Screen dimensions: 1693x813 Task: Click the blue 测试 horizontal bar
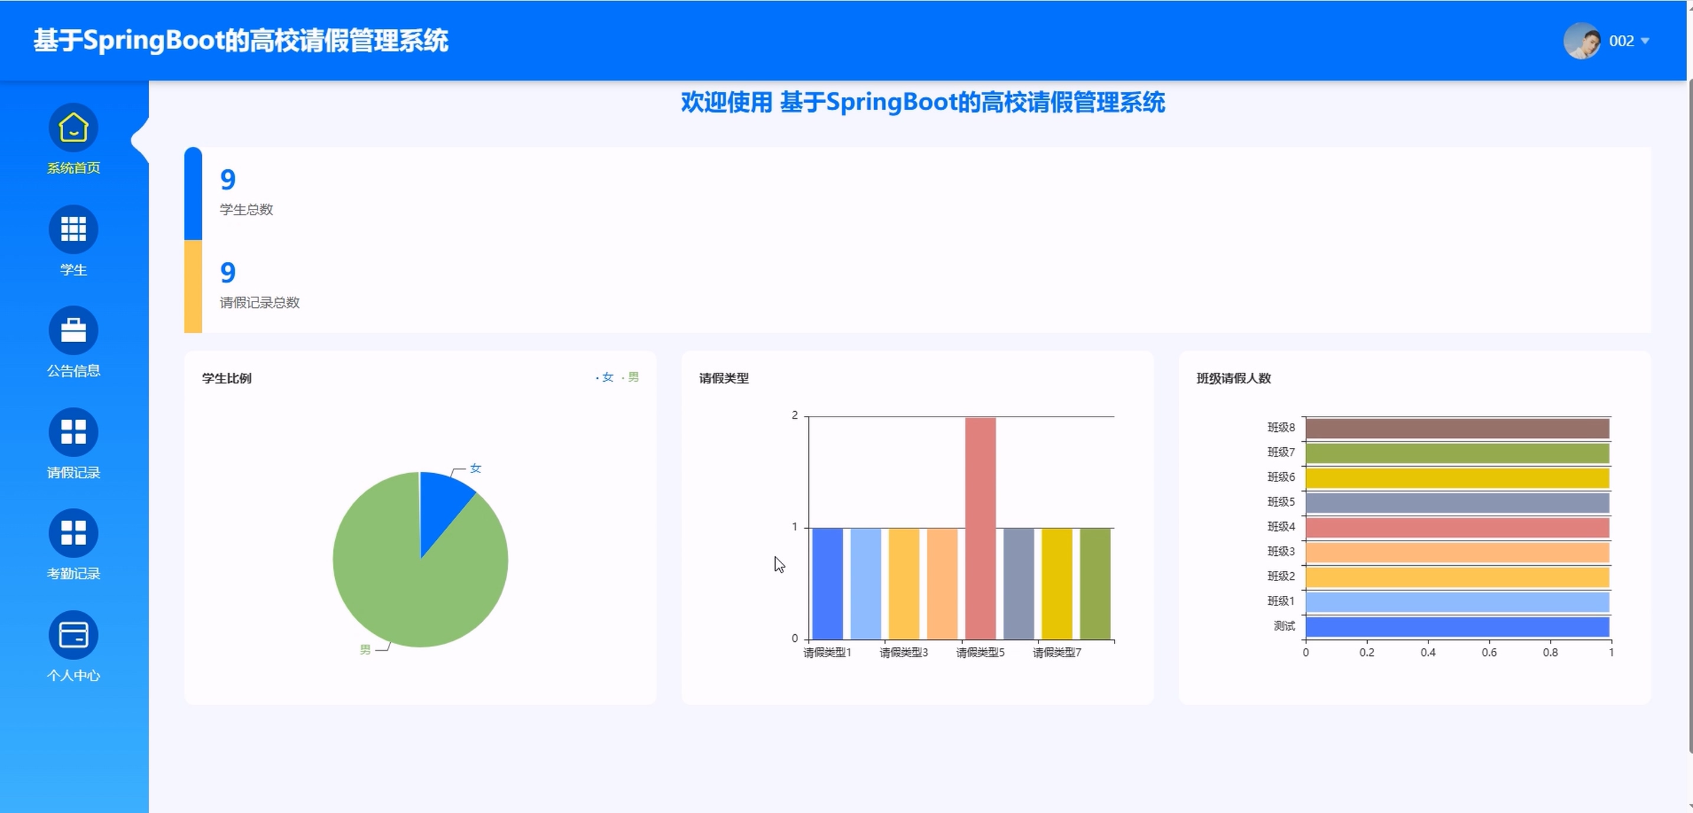pos(1457,627)
